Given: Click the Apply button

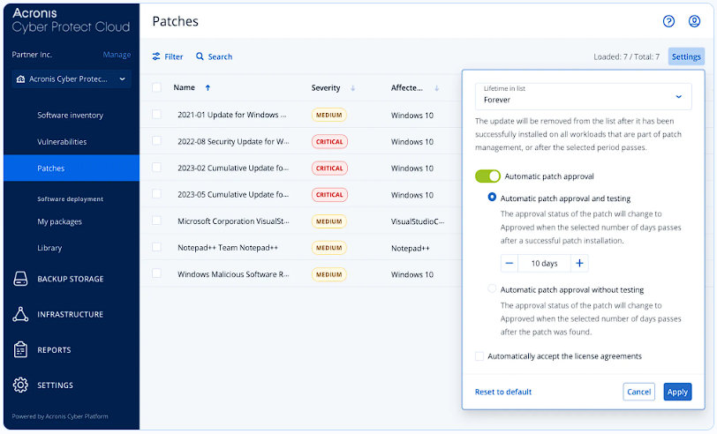Looking at the screenshot, I should coord(677,392).
